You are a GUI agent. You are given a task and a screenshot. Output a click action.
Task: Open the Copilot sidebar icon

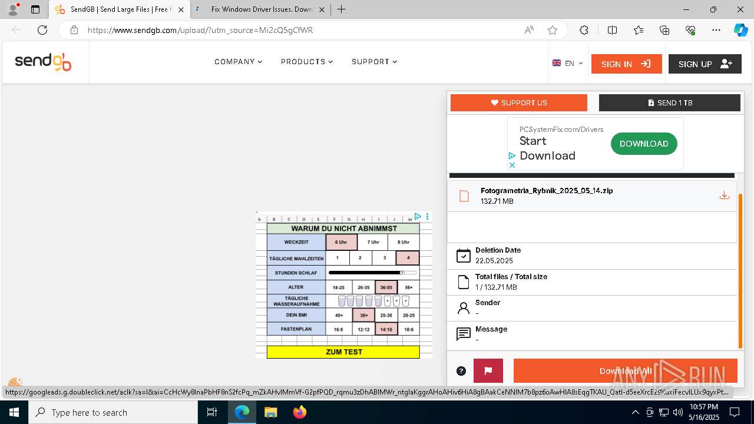click(x=740, y=30)
